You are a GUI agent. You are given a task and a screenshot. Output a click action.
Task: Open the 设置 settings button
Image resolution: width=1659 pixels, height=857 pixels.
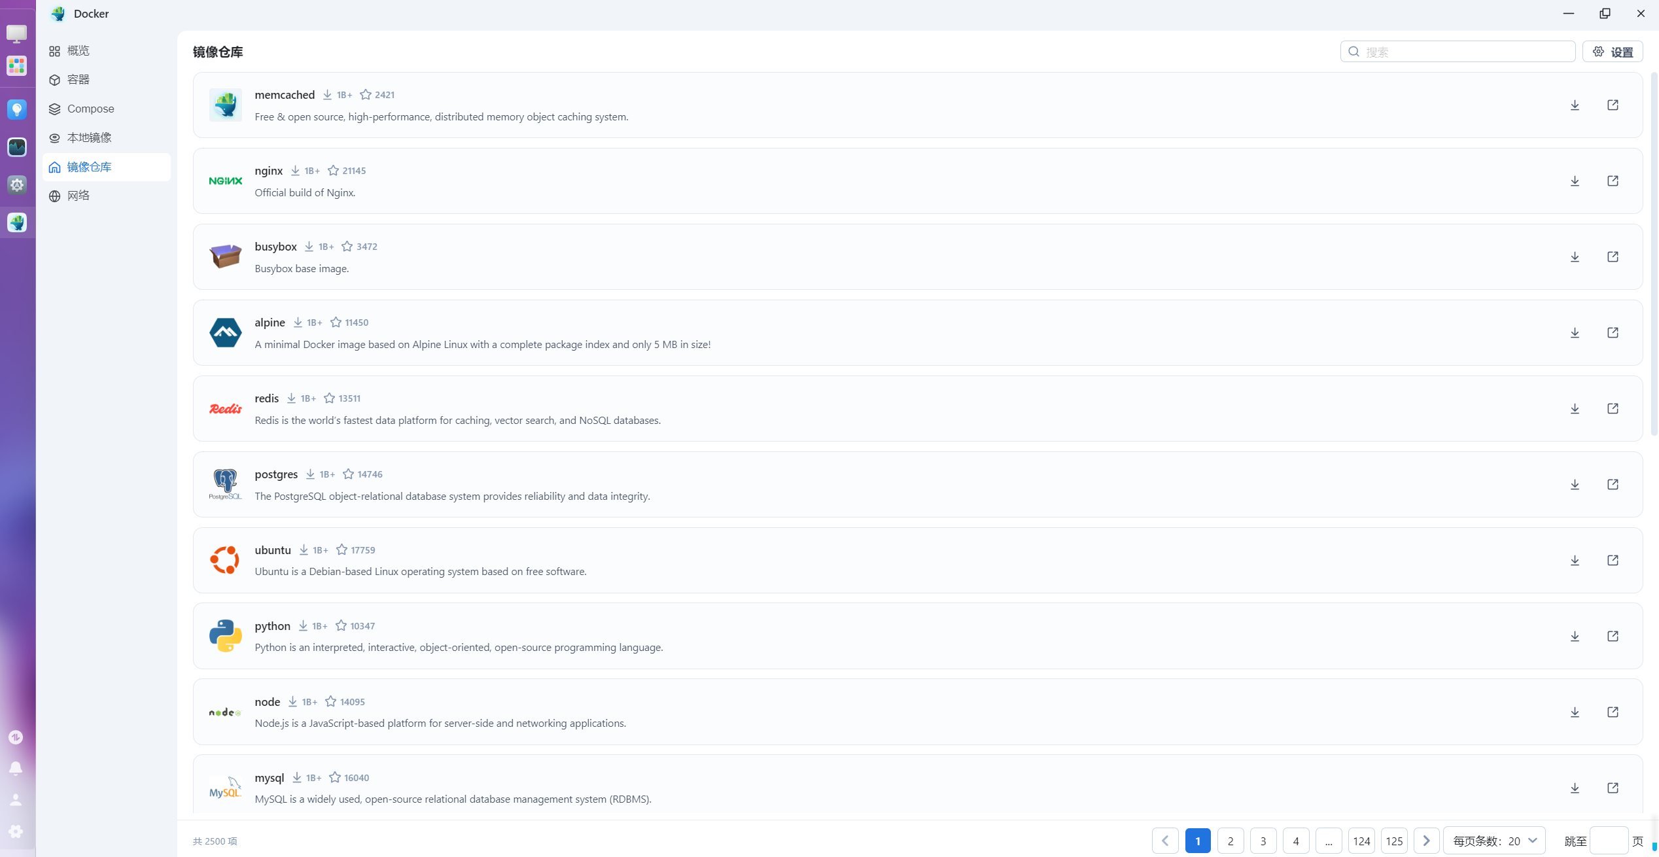(1613, 52)
